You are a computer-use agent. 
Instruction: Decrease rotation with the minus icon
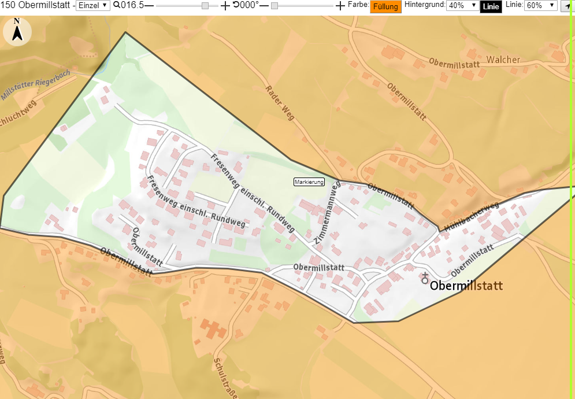(264, 6)
